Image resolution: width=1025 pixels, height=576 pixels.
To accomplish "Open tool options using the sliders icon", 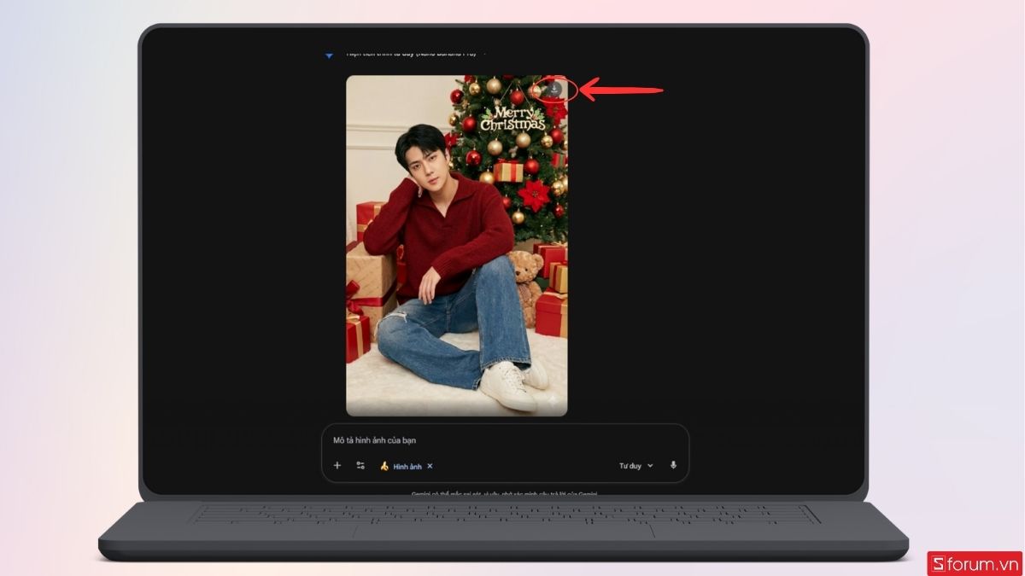I will click(x=359, y=466).
